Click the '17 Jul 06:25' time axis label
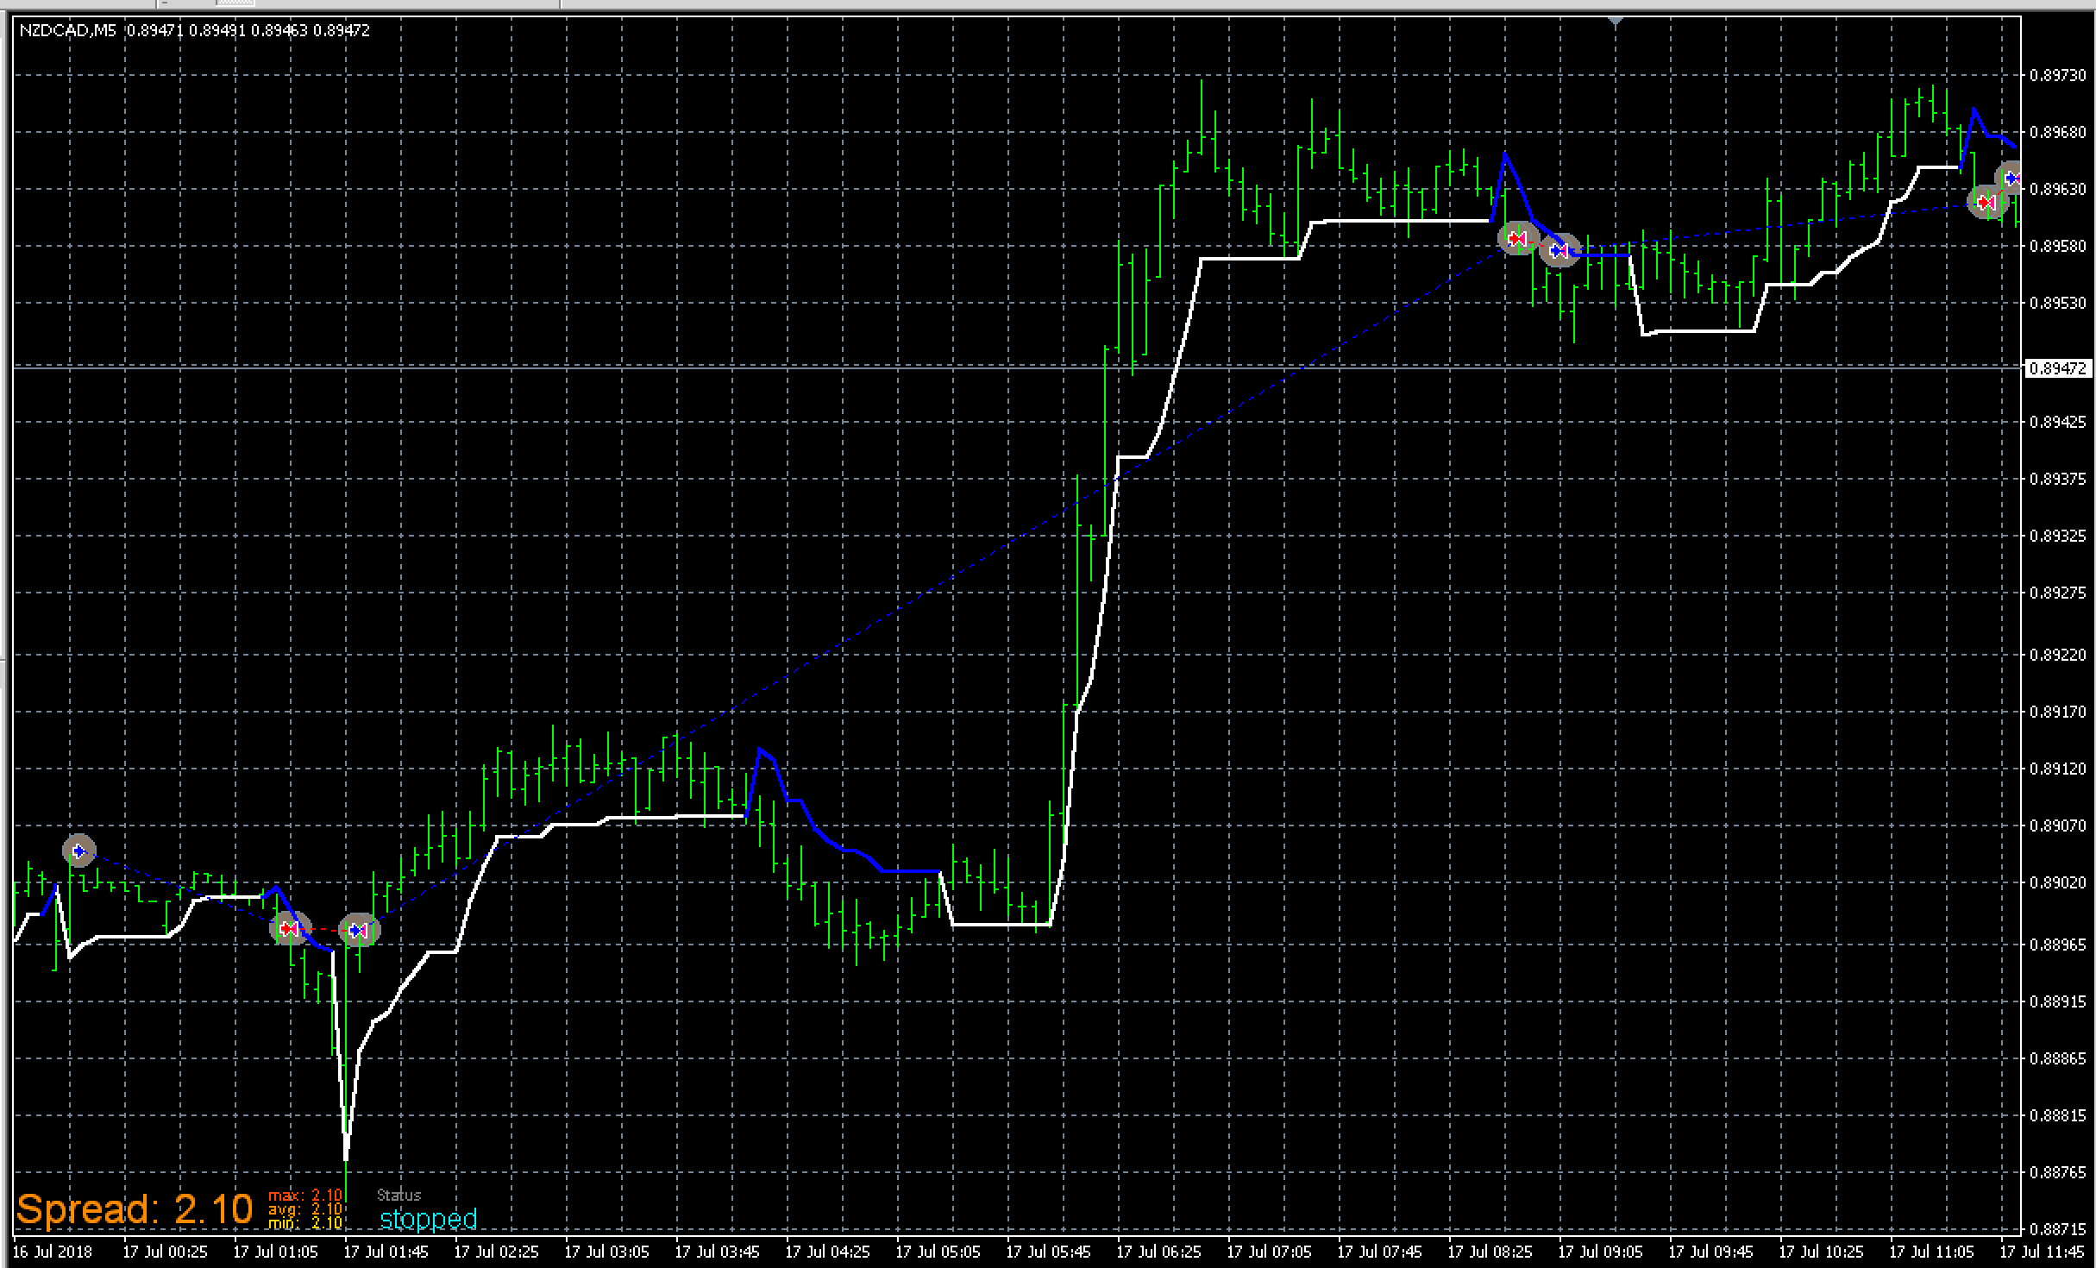The height and width of the screenshot is (1268, 2096). [x=1158, y=1252]
